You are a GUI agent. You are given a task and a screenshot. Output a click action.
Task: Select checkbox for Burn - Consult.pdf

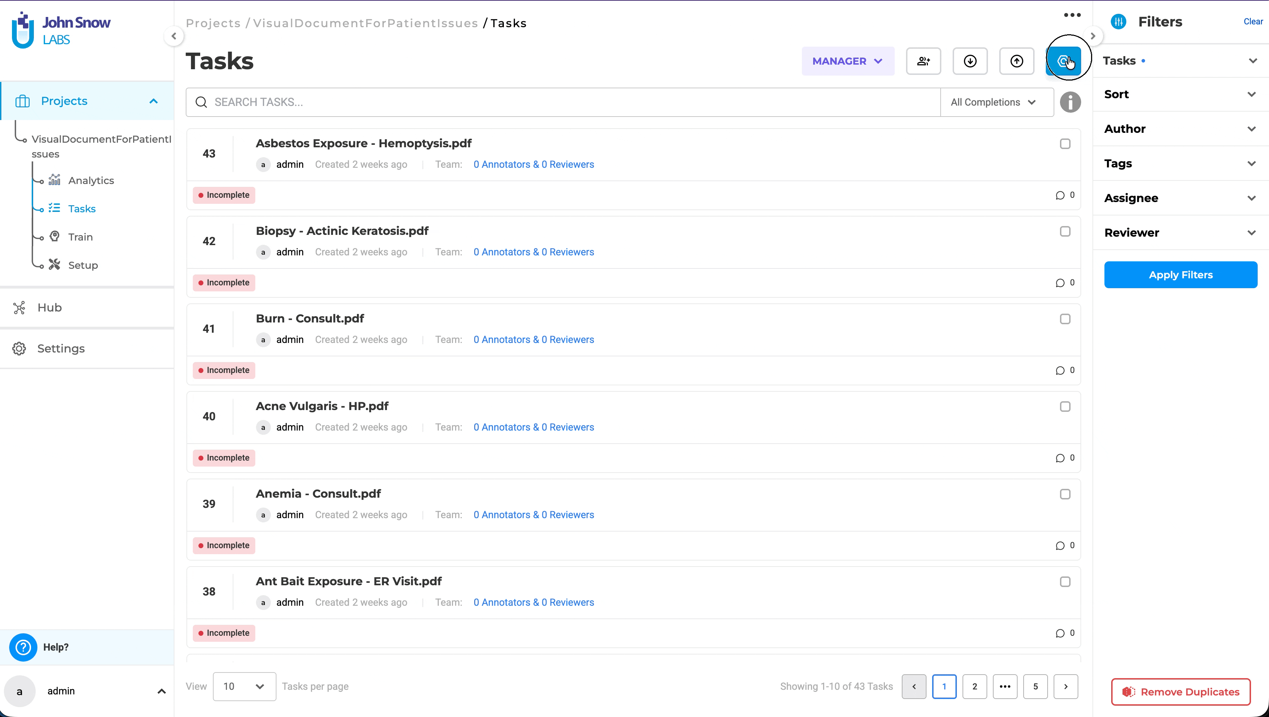click(x=1065, y=319)
